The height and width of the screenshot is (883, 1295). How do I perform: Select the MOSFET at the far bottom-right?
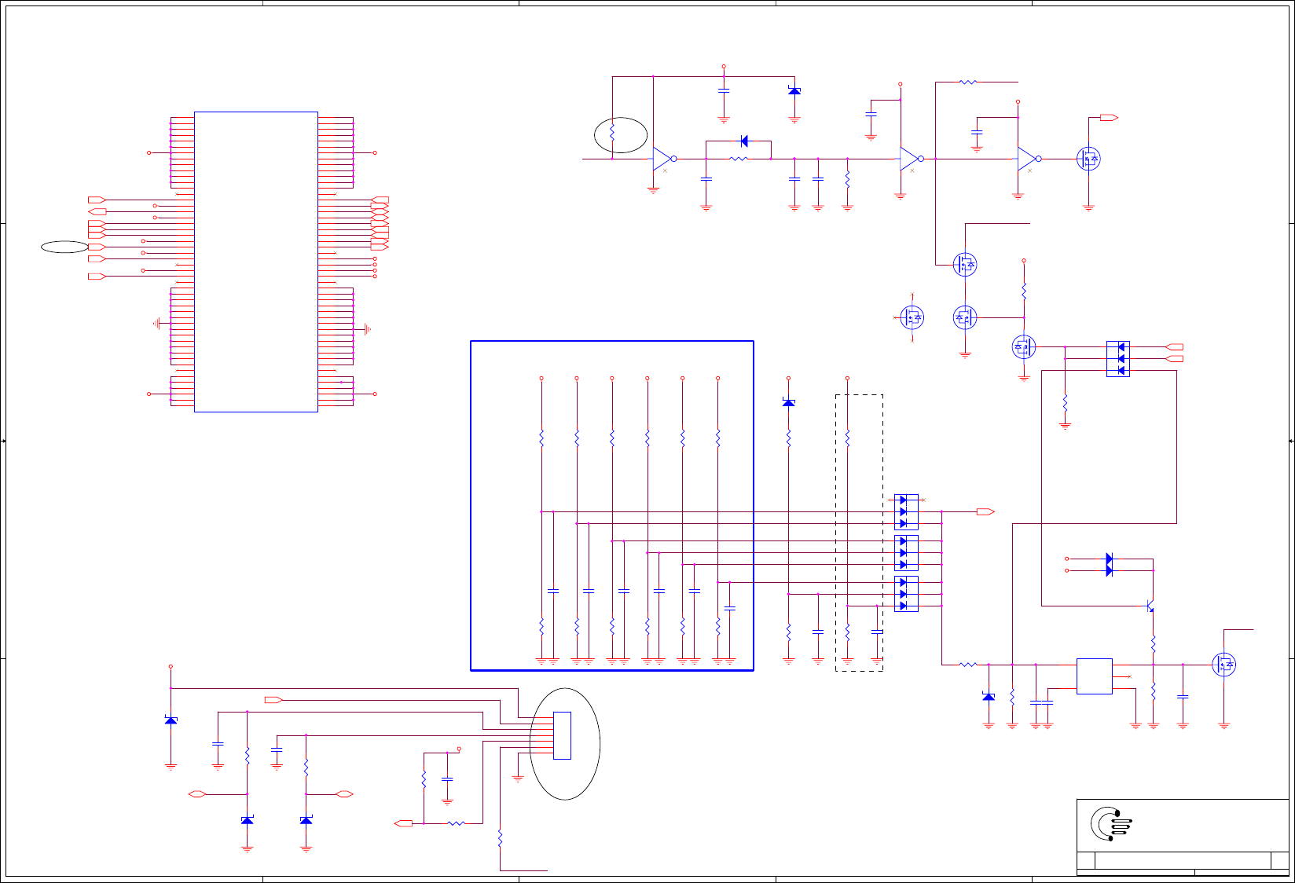[x=1223, y=665]
